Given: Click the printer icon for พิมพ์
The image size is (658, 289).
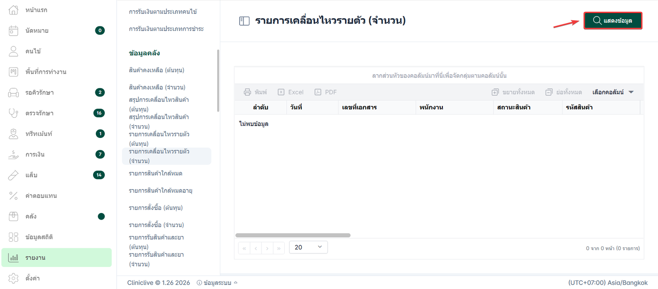Looking at the screenshot, I should point(248,92).
